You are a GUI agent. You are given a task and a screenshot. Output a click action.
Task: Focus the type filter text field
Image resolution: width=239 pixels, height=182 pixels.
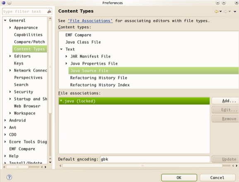coord(24,12)
